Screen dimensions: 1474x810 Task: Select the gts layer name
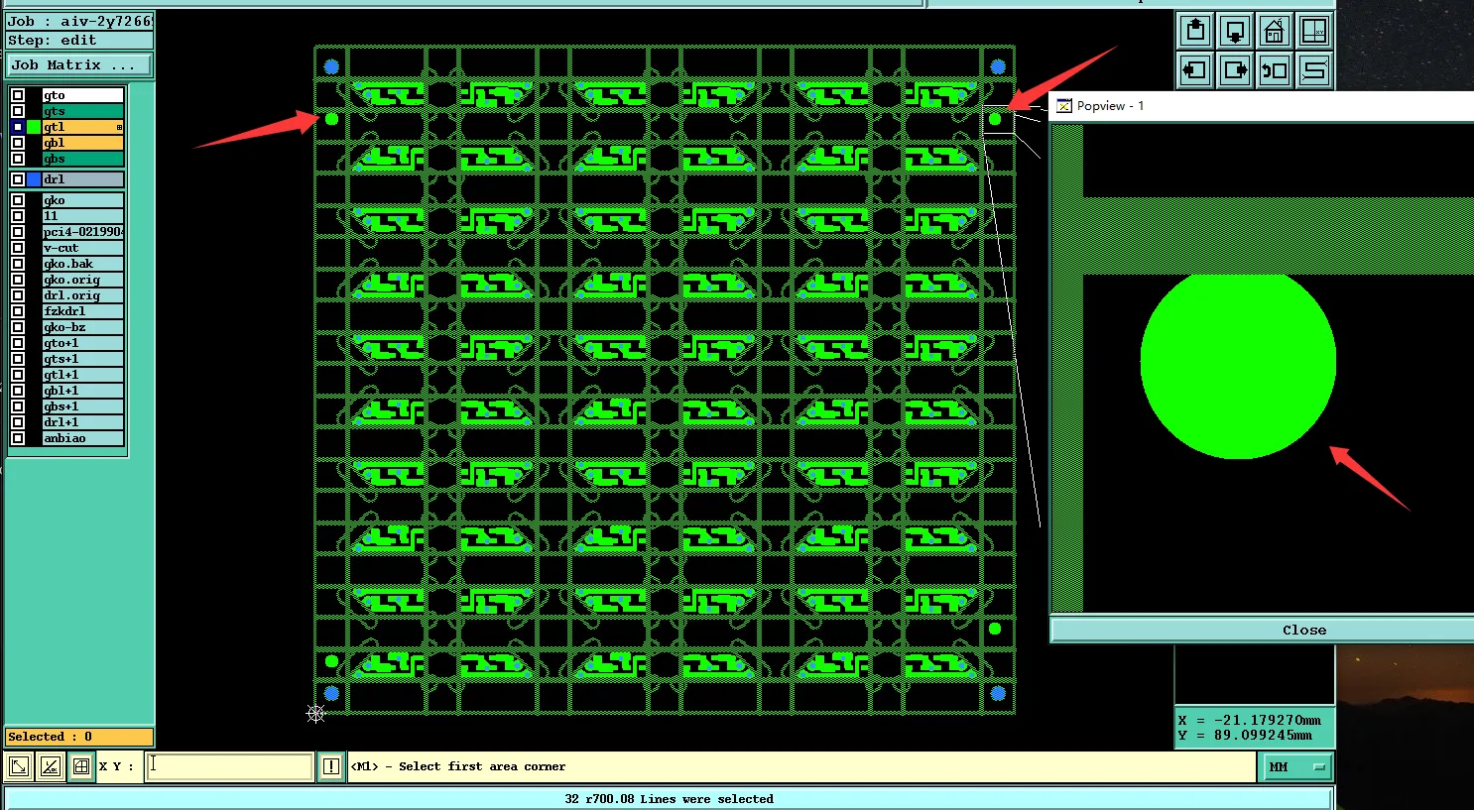(83, 111)
